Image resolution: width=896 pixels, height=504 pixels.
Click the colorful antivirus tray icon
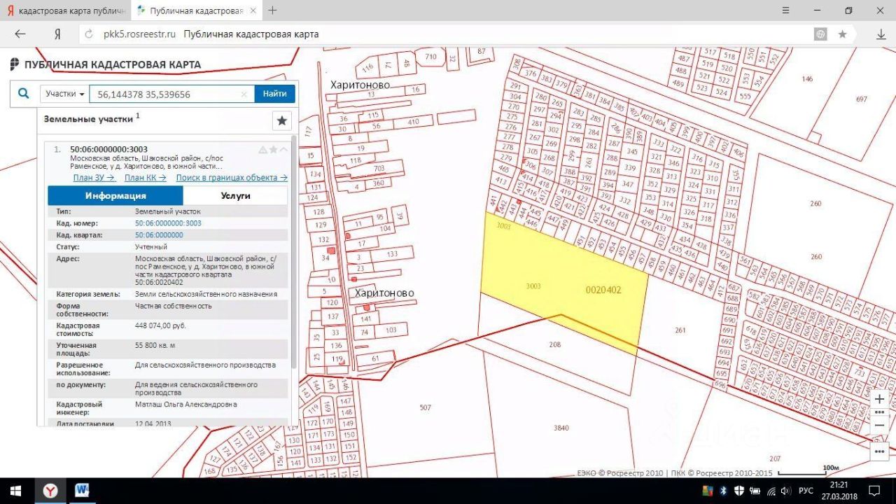tap(707, 490)
